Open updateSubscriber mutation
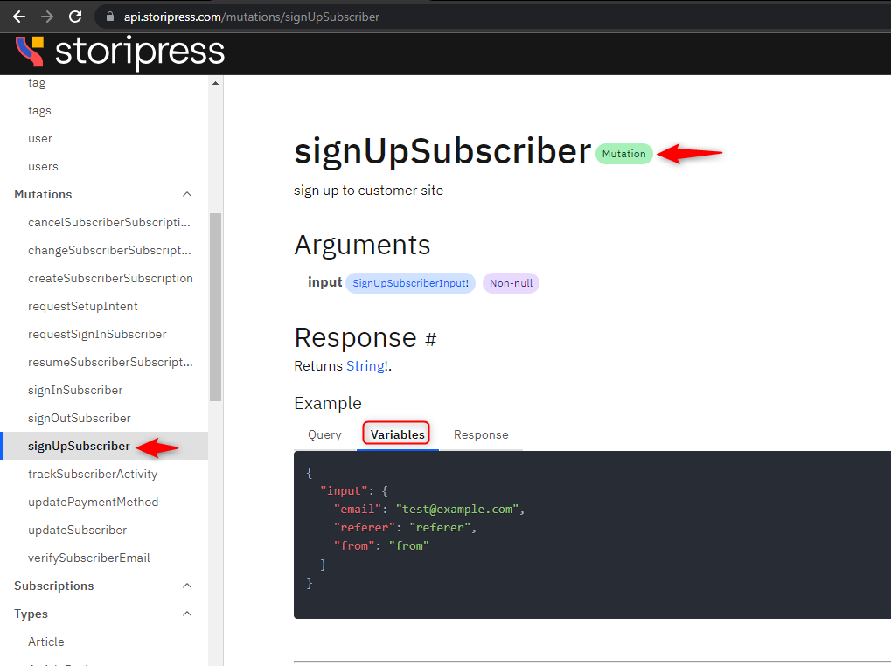Viewport: 891px width, 666px height. (x=77, y=530)
